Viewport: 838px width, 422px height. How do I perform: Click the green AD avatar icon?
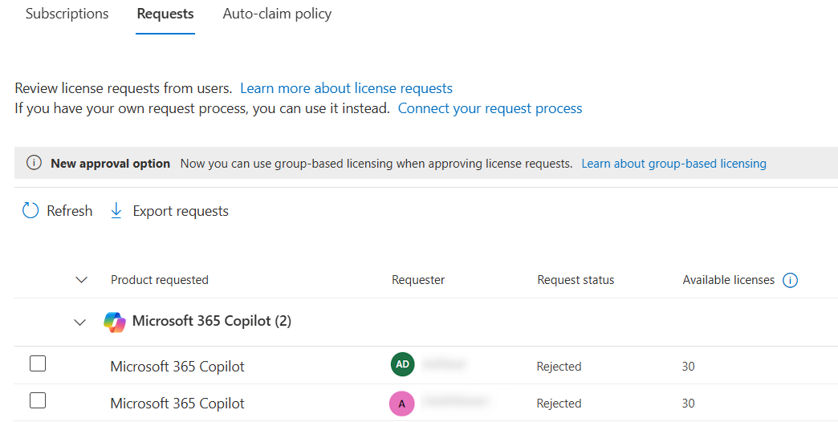(x=402, y=364)
